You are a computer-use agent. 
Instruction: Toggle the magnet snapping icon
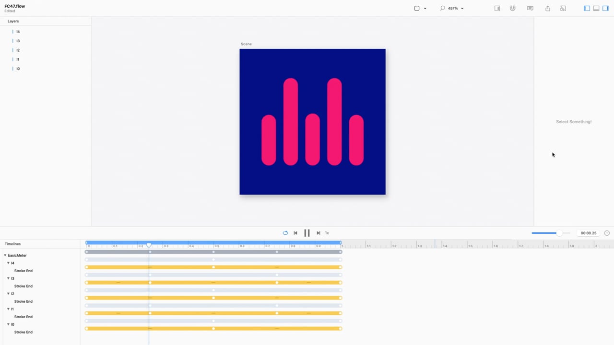[x=513, y=8]
